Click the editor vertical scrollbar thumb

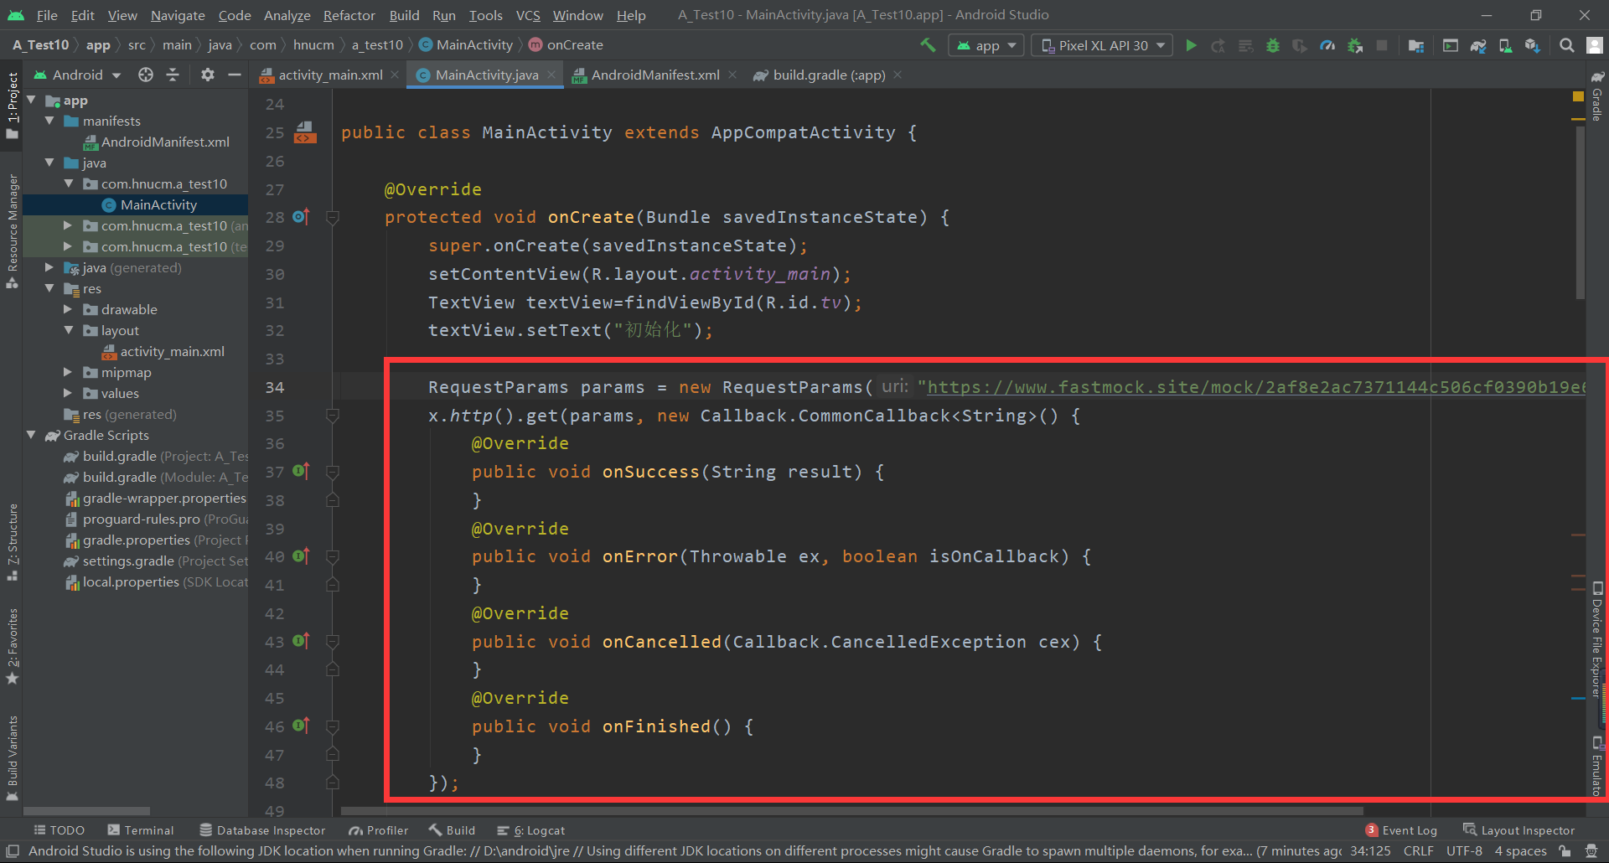1581,213
